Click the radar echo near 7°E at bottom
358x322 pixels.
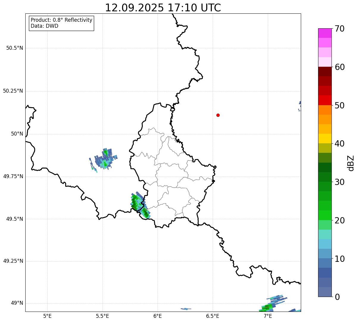pyautogui.click(x=273, y=304)
